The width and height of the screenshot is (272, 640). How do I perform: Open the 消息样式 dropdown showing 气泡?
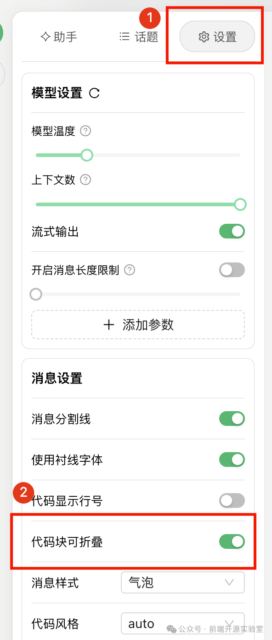click(x=183, y=582)
